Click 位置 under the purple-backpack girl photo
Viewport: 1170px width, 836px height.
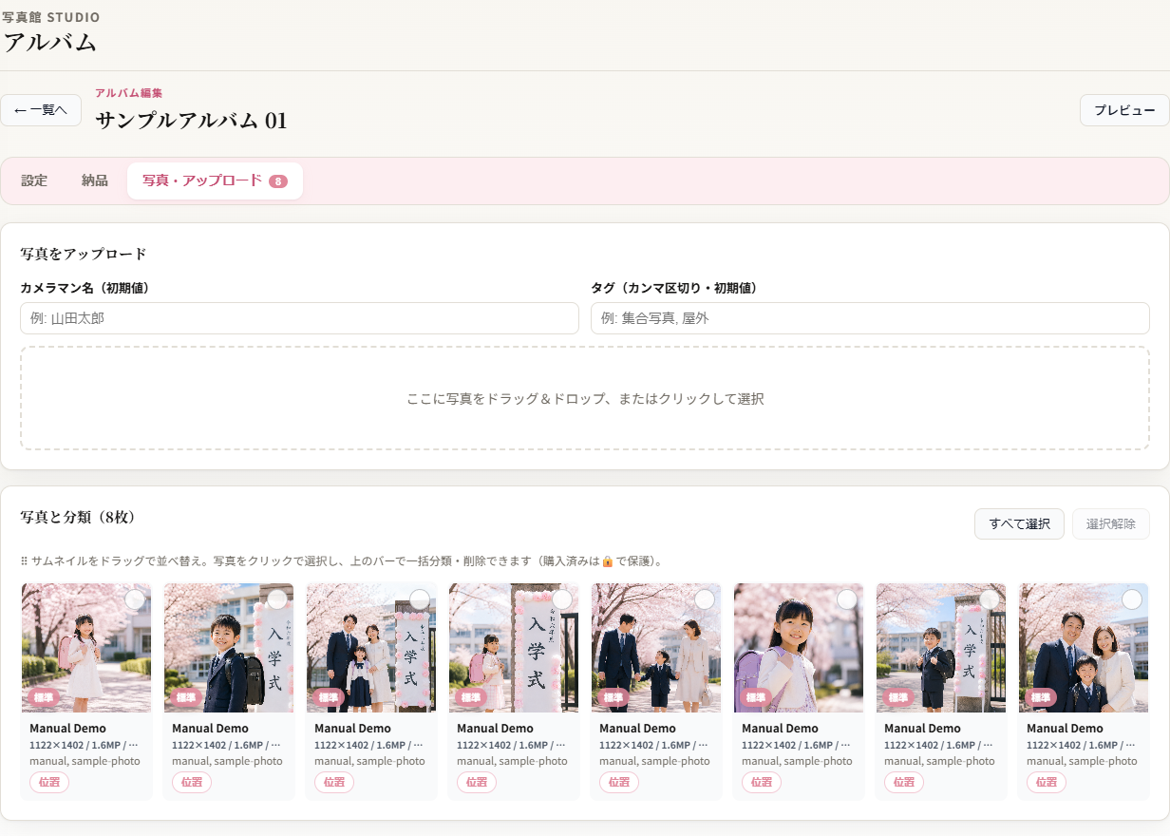tap(762, 782)
